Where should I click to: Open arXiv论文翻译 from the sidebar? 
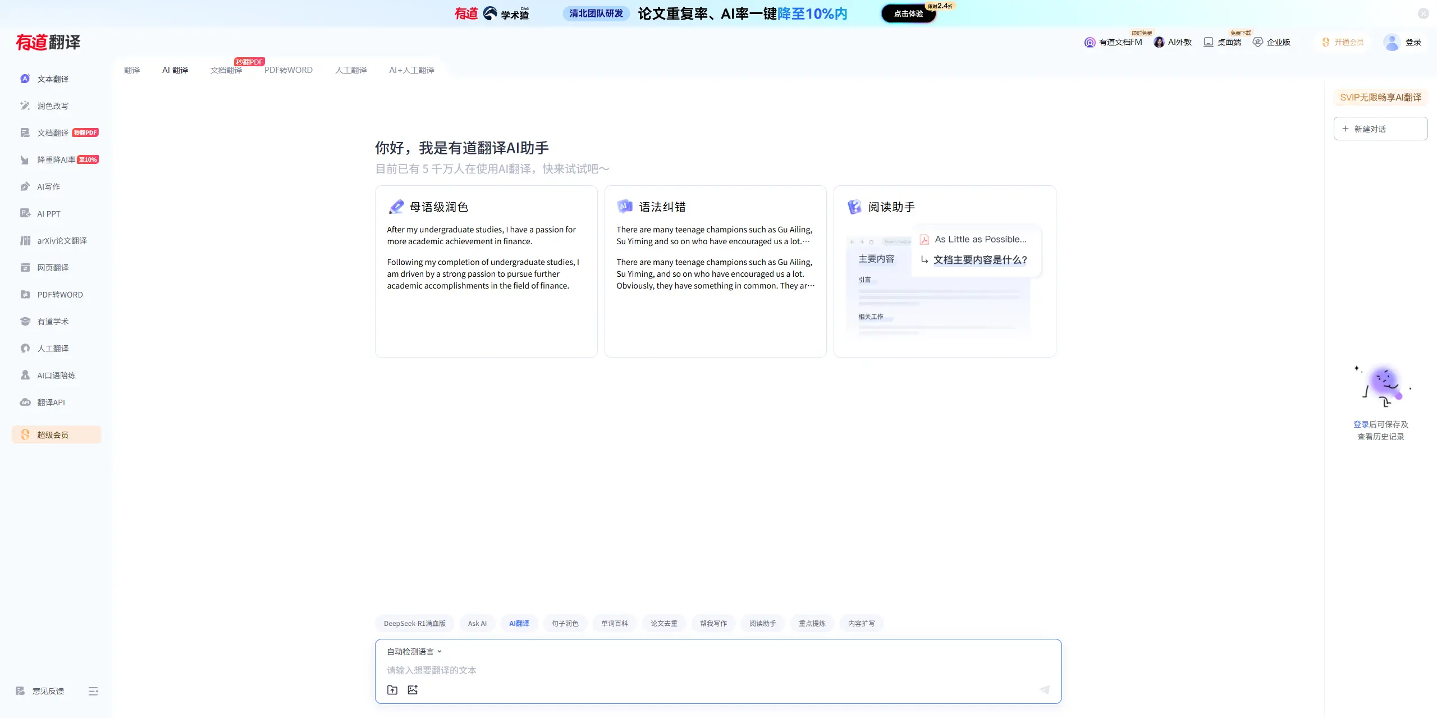click(62, 240)
